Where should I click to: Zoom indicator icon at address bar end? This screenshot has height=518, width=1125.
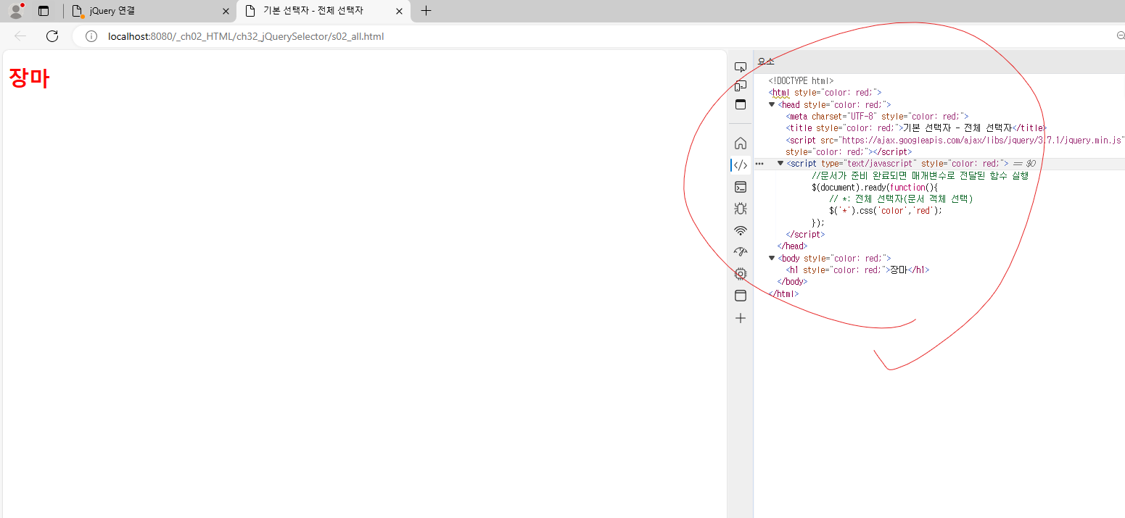click(x=1121, y=36)
